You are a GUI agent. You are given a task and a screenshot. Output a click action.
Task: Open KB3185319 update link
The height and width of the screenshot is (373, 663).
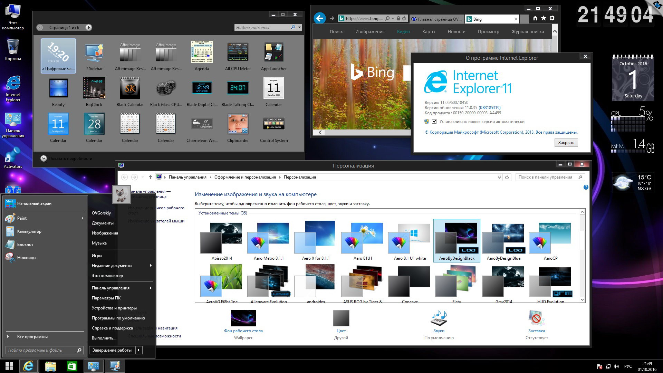click(489, 108)
